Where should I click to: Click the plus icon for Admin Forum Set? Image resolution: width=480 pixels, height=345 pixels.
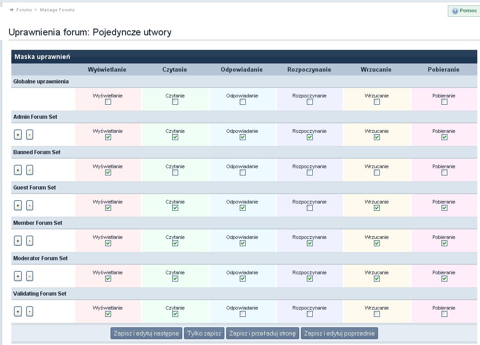18,135
